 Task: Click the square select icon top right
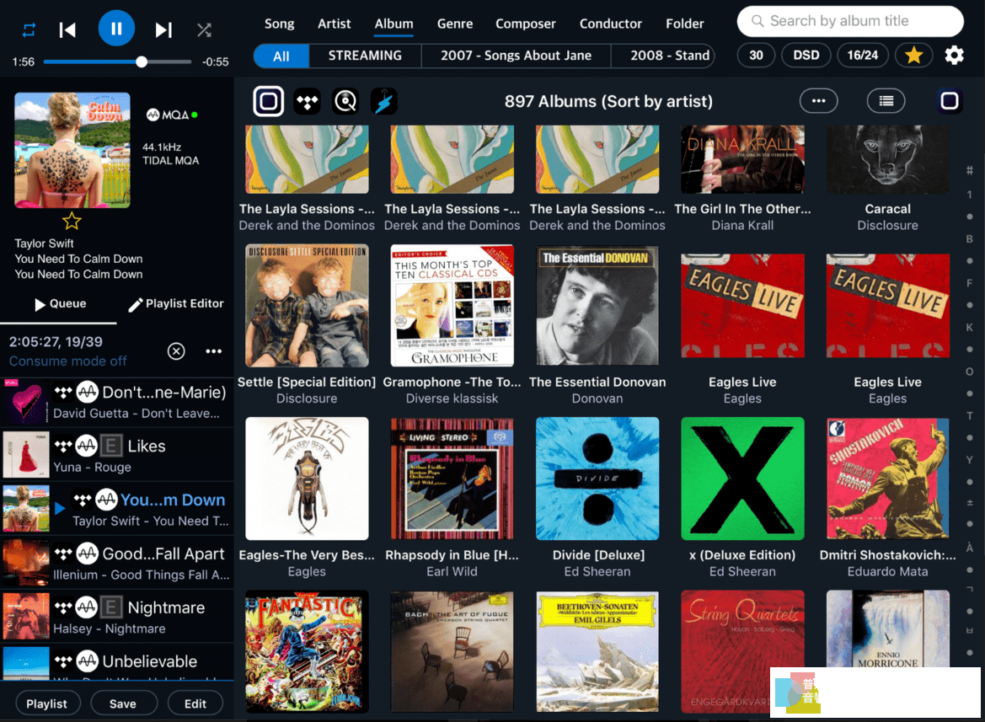tap(950, 100)
